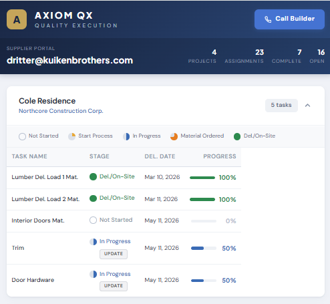
Task: Click the In Progress icon for Trim
Action: 93,242
